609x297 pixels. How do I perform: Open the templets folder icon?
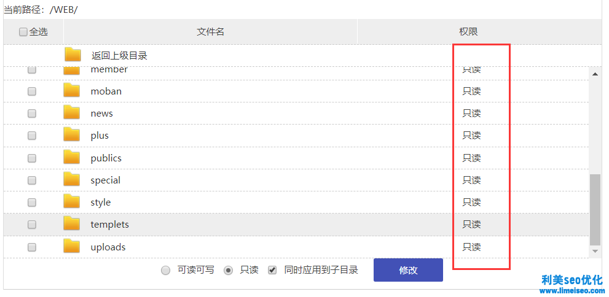72,223
